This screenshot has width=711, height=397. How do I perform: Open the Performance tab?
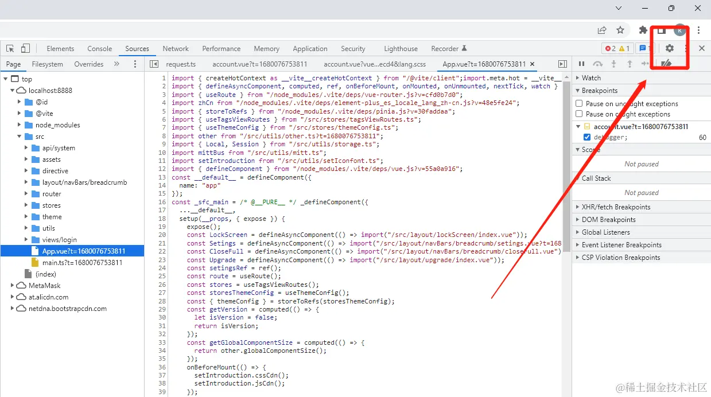click(222, 49)
